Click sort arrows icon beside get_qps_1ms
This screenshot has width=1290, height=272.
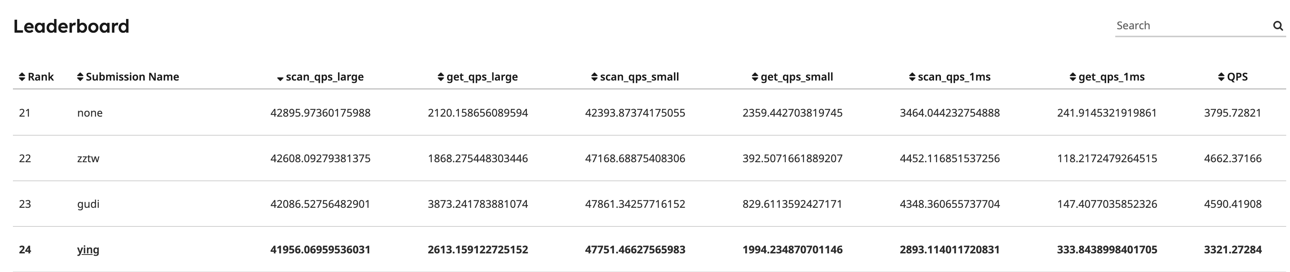1073,77
